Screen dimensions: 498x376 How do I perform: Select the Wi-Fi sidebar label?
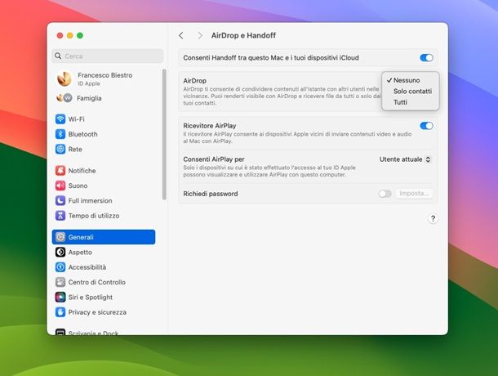pos(76,119)
